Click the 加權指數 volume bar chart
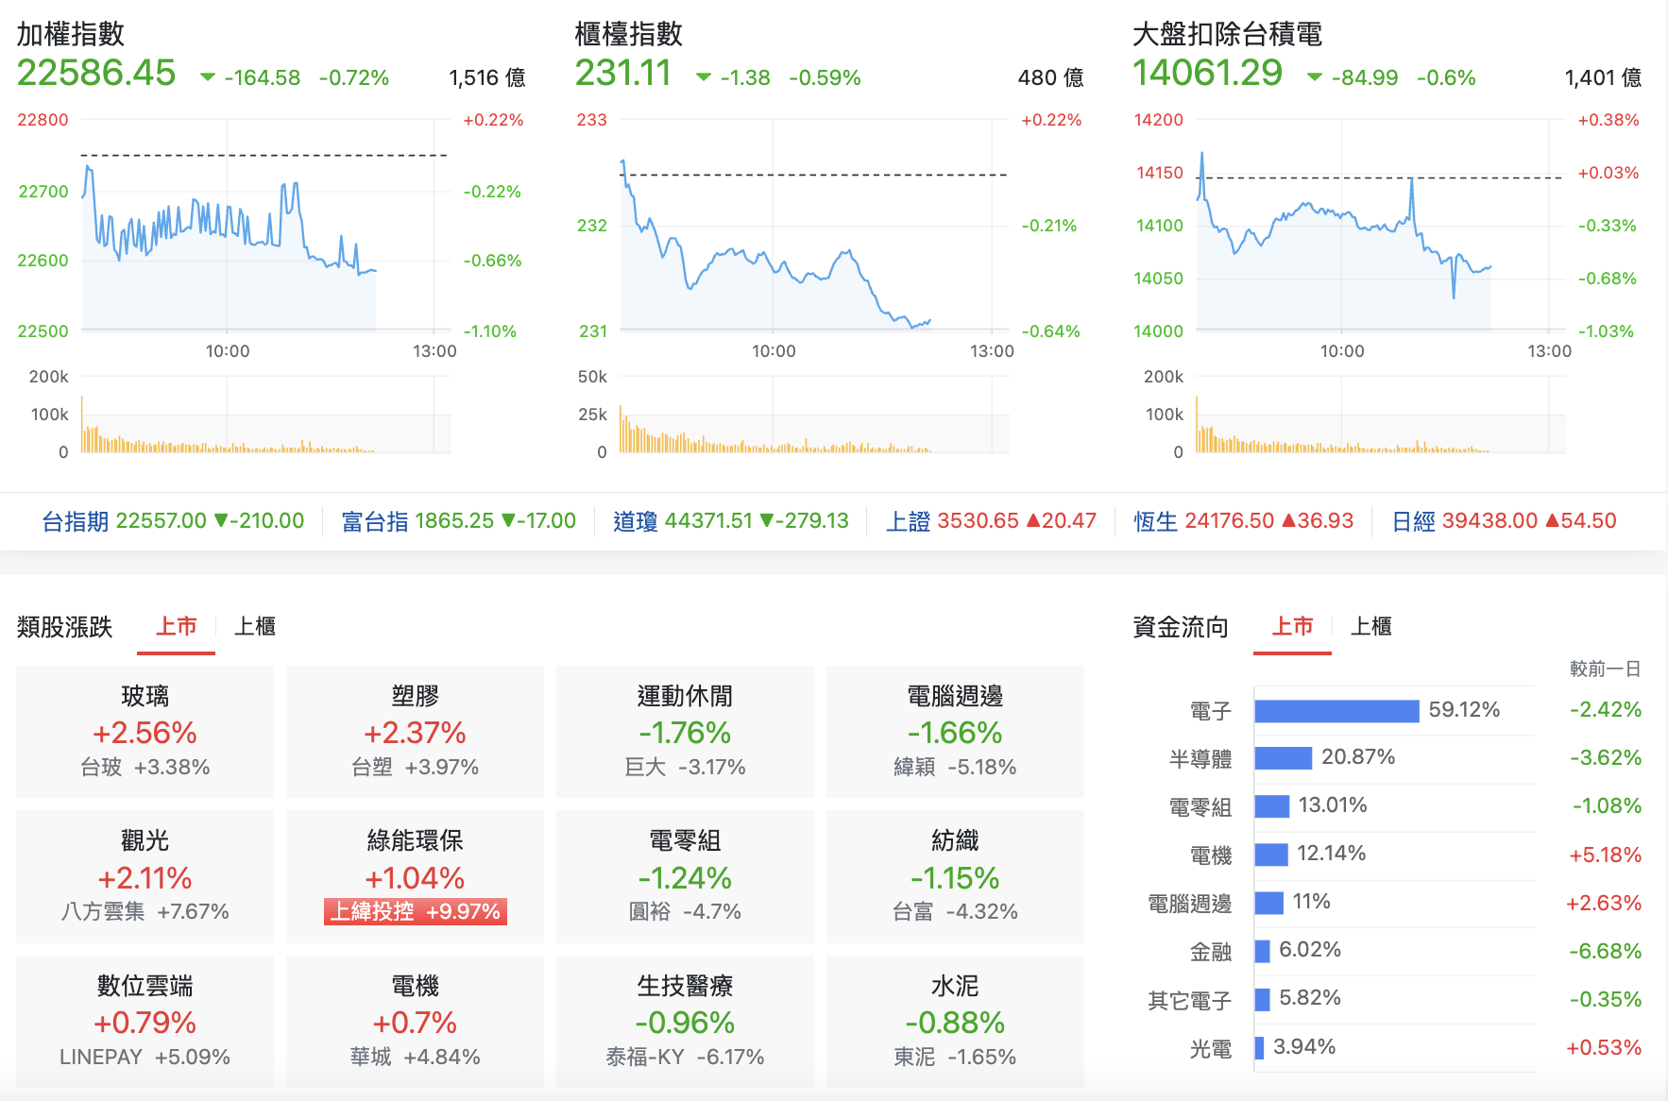This screenshot has height=1101, width=1668. pos(264,415)
